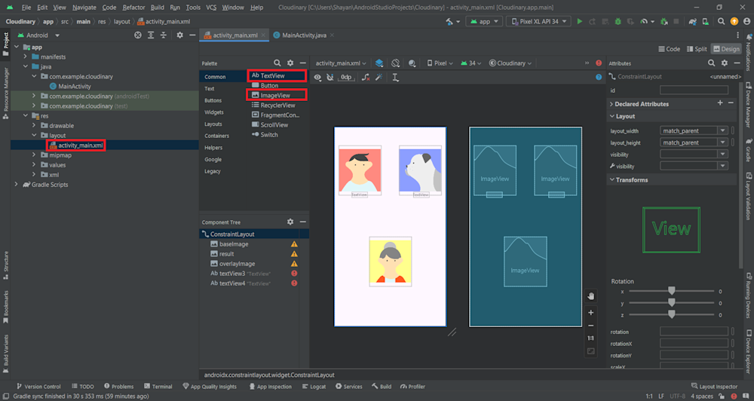Click the Infer Constraints magic wand
The width and height of the screenshot is (754, 401).
pos(379,77)
